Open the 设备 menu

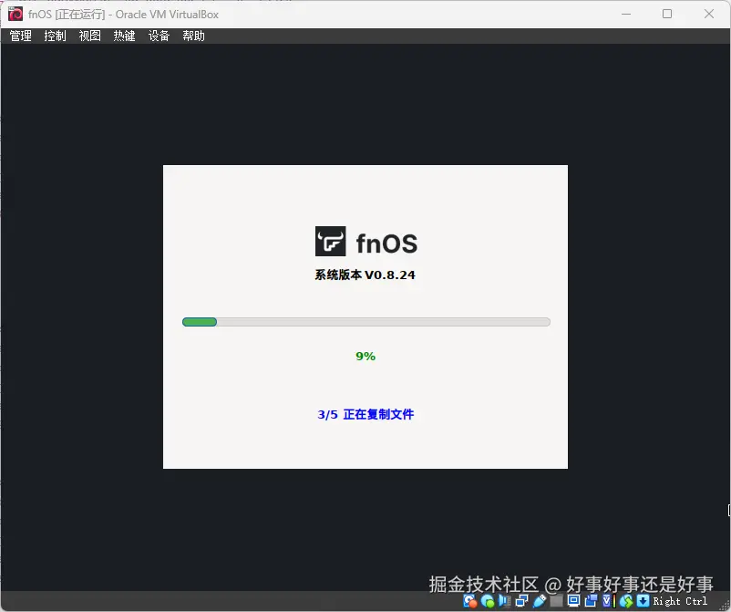[159, 36]
